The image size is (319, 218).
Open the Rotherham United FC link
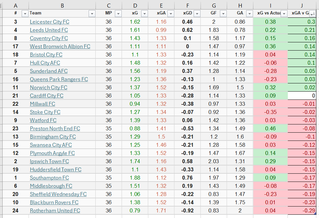pos(55,211)
